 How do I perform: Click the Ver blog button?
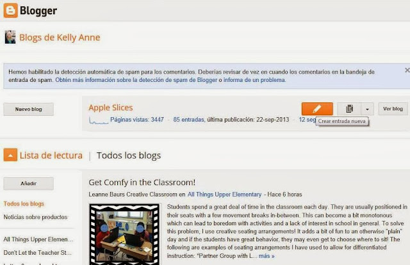[393, 109]
